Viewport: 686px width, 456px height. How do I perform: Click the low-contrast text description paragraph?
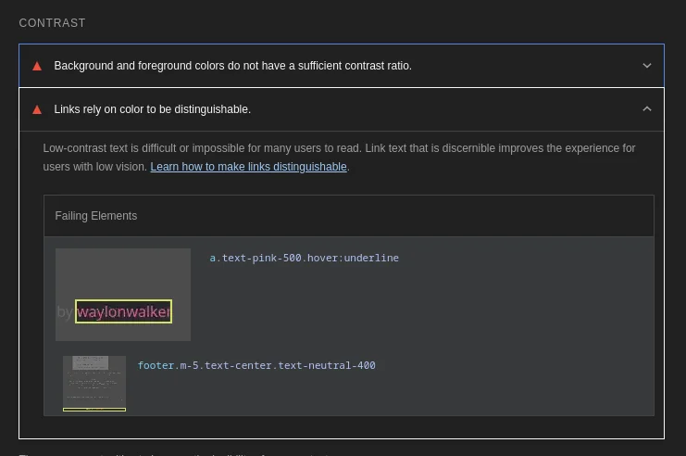point(339,148)
